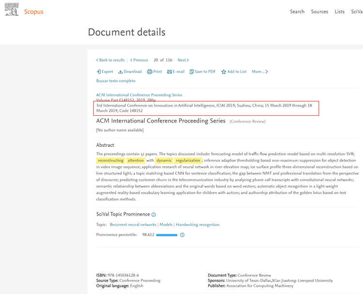
Task: Click the Print printer icon
Action: tap(150, 72)
